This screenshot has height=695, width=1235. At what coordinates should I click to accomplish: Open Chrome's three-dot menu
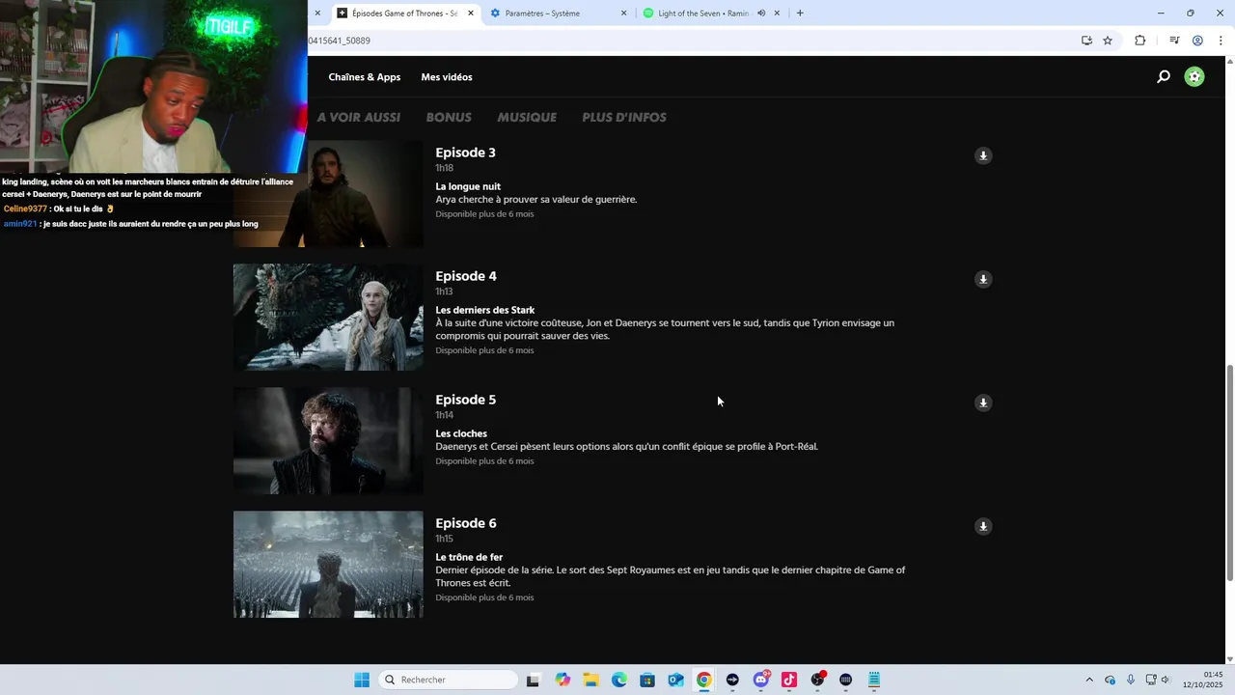pyautogui.click(x=1221, y=41)
